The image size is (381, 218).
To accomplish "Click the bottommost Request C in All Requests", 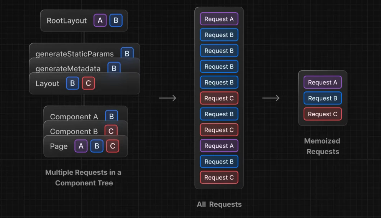I will pos(219,177).
